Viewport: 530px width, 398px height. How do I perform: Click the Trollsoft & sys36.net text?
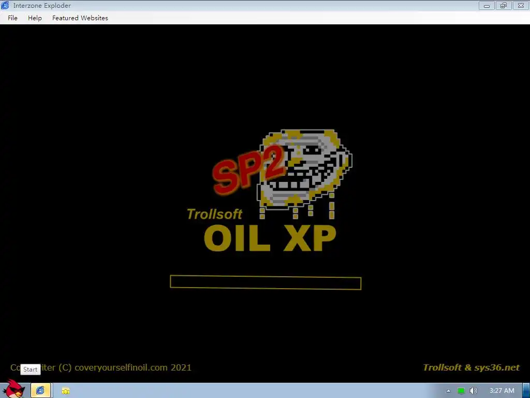pos(471,367)
